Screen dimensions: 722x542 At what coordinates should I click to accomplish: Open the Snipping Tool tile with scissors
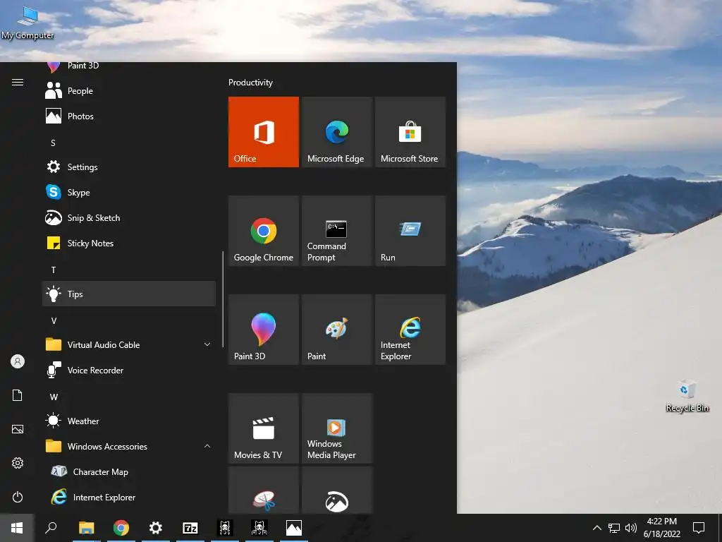click(264, 490)
